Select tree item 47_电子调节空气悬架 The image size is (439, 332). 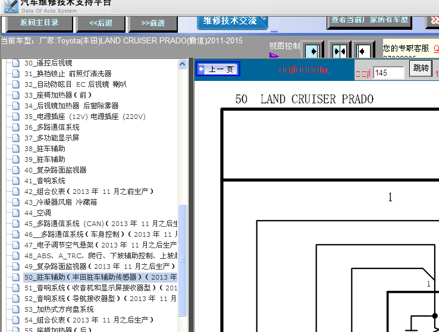coord(101,245)
